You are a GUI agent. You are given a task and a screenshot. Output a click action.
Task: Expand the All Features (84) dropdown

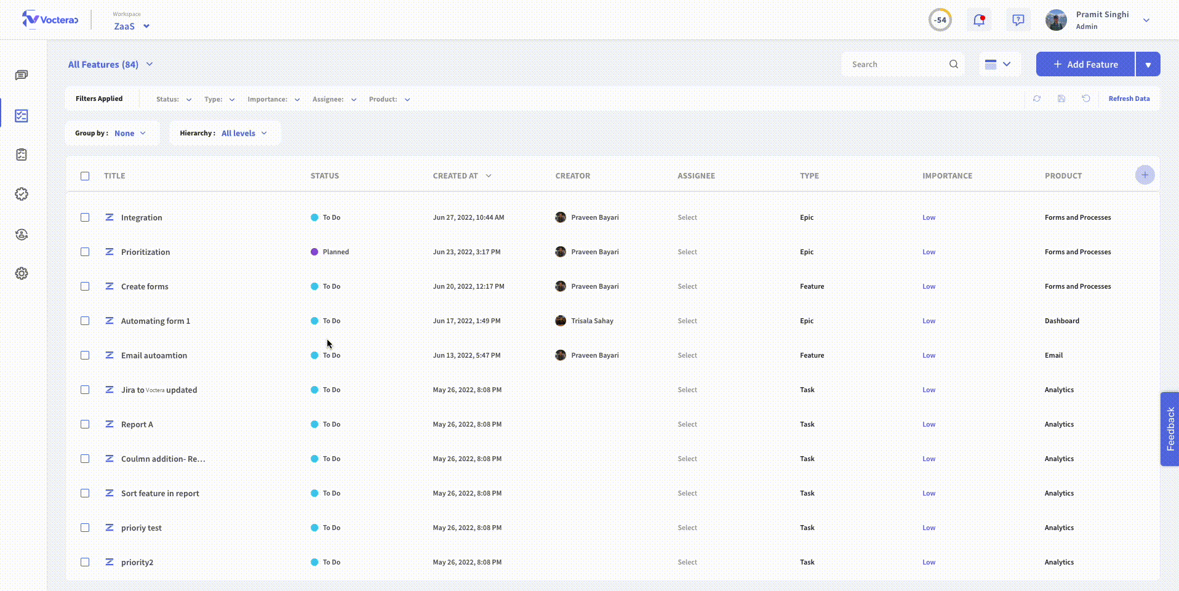[111, 64]
